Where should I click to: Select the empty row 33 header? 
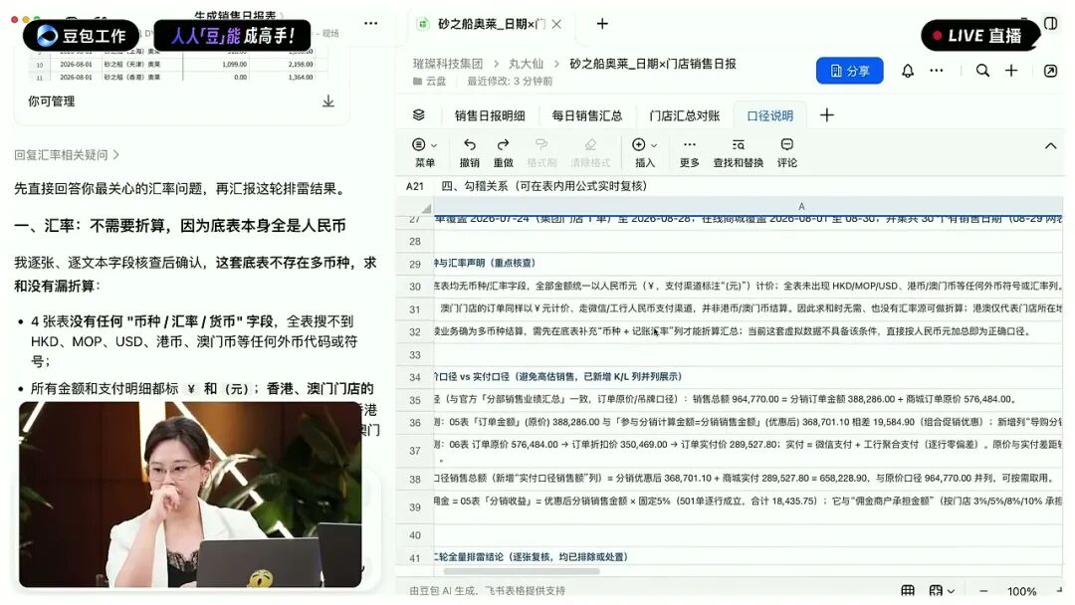[x=415, y=355]
